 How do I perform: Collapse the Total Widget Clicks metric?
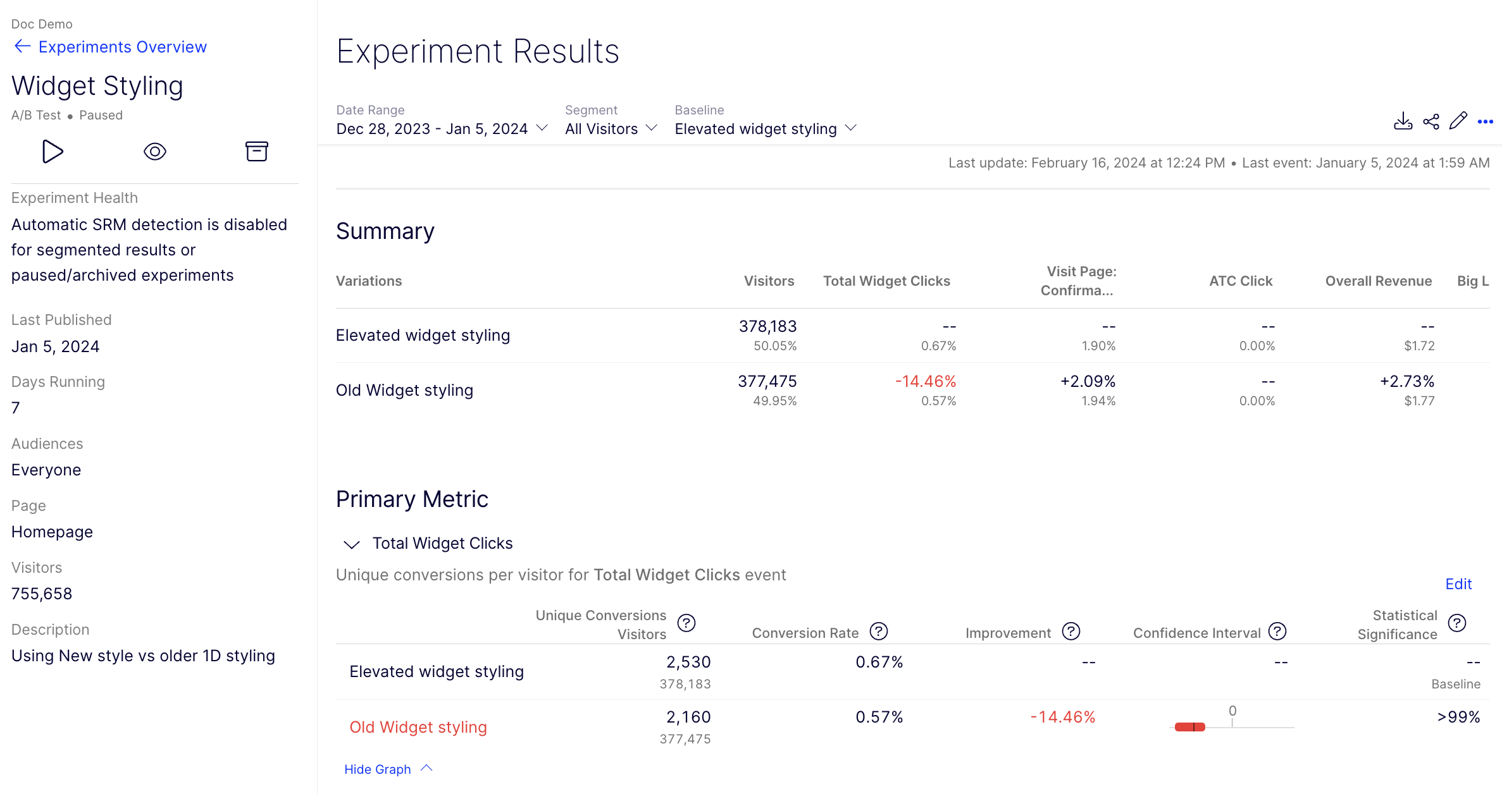[352, 544]
